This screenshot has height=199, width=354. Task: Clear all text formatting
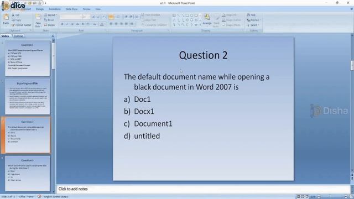click(104, 17)
